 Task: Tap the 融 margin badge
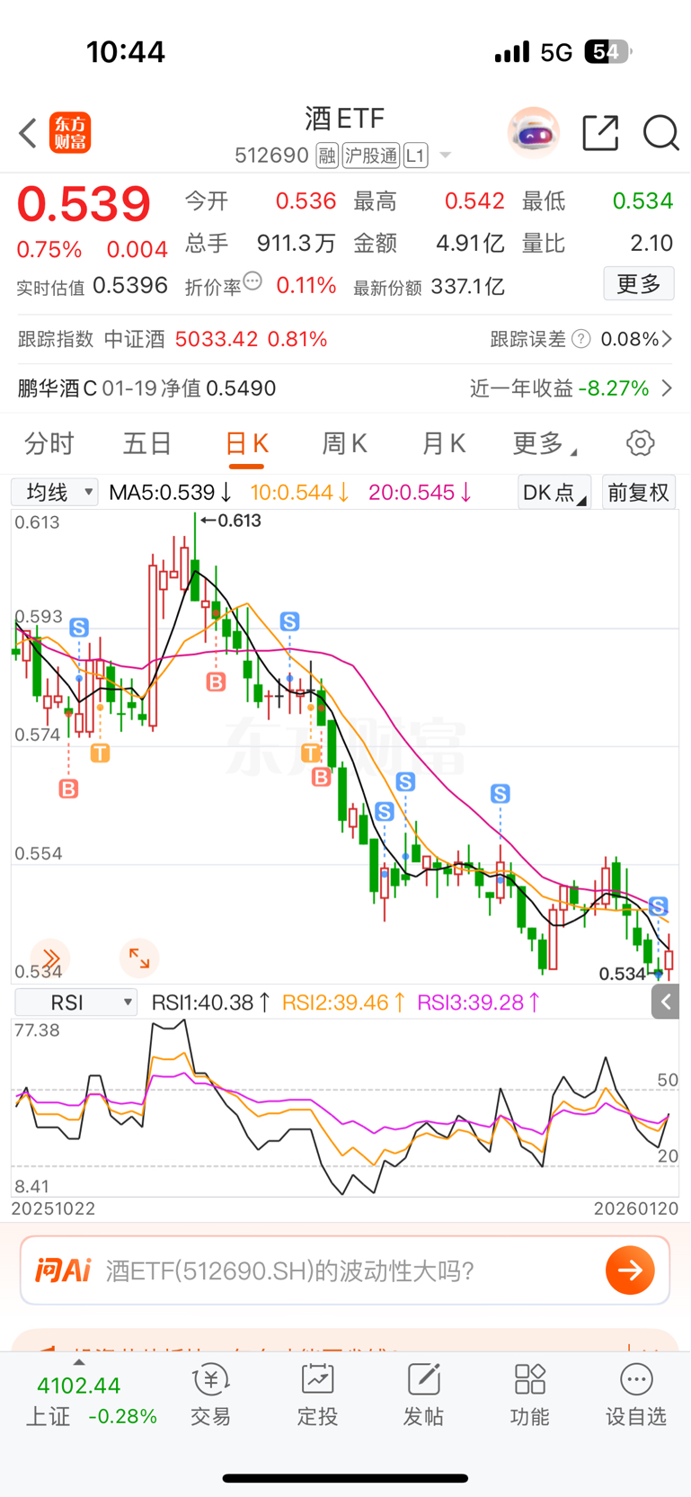pyautogui.click(x=327, y=156)
